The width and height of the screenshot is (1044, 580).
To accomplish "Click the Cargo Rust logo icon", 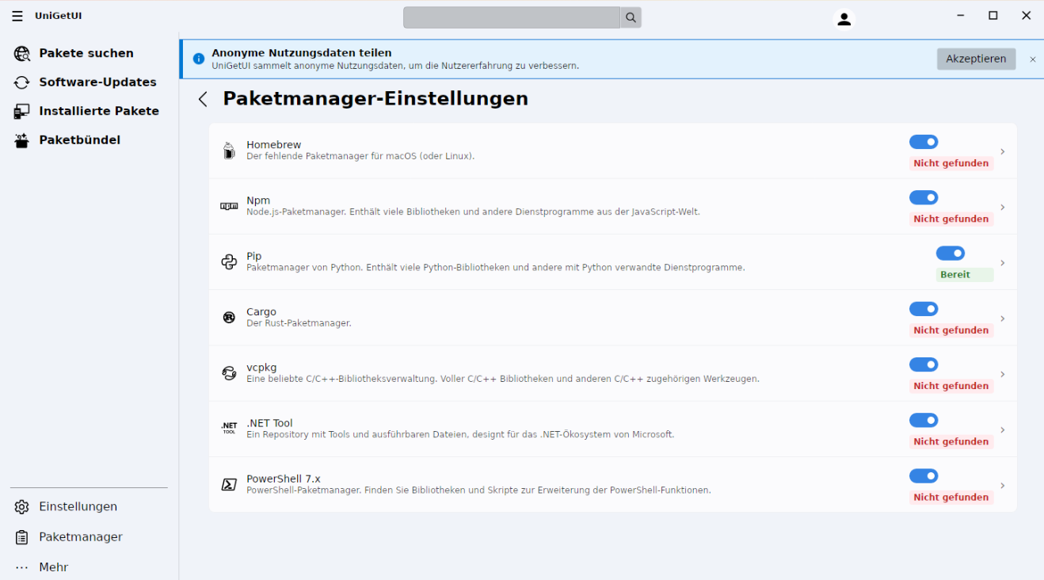I will pyautogui.click(x=229, y=318).
